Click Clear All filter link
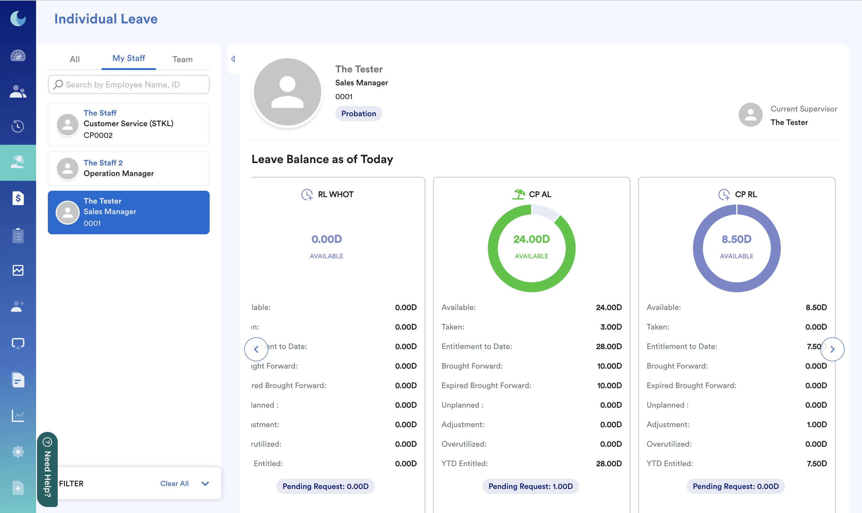Viewport: 862px width, 513px height. tap(174, 484)
